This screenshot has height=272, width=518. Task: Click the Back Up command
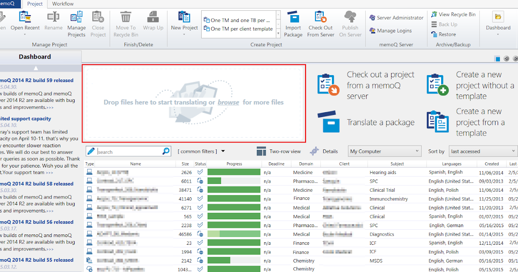click(x=444, y=24)
